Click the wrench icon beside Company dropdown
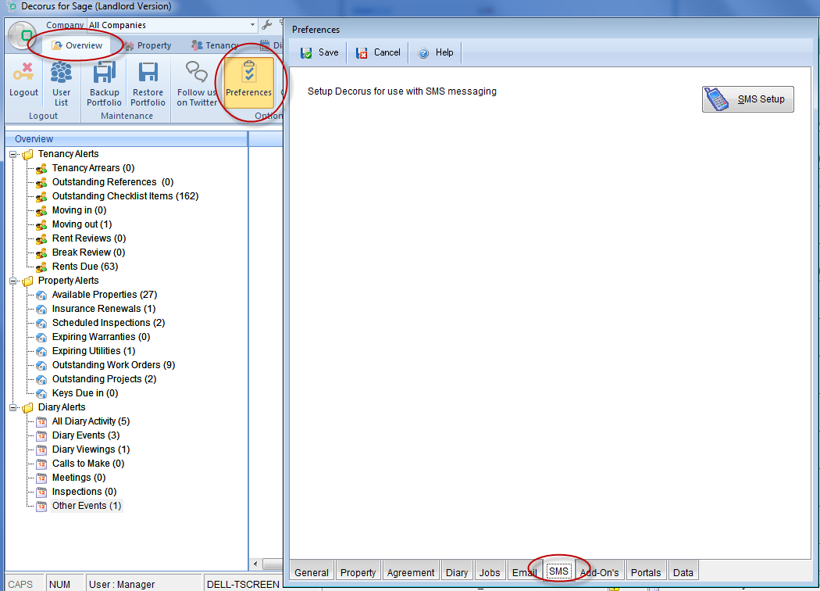820x591 pixels. [267, 24]
